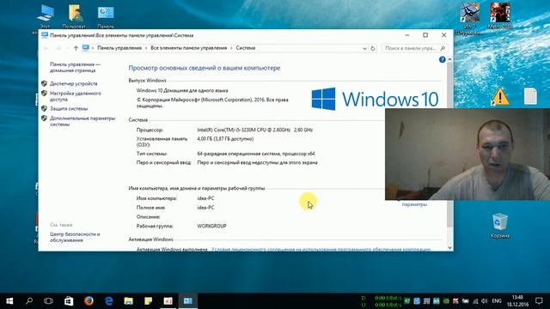Image resolution: width=550 pixels, height=309 pixels.
Task: Open File Explorer from the taskbar
Action: click(128, 301)
